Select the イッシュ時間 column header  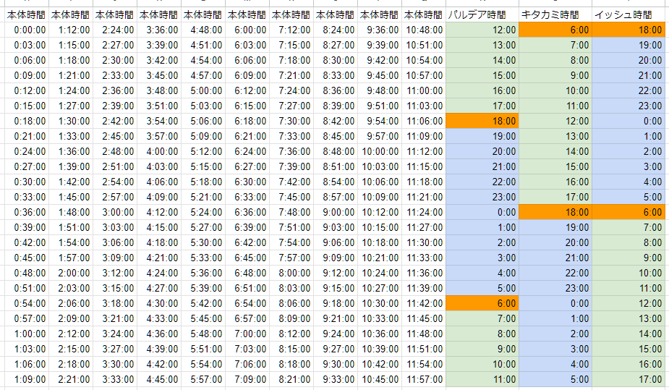pos(630,15)
